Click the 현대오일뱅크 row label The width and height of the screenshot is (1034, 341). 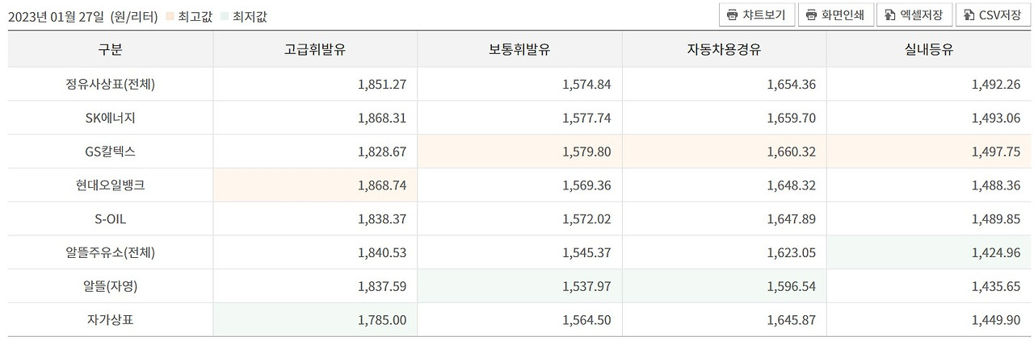pos(111,185)
